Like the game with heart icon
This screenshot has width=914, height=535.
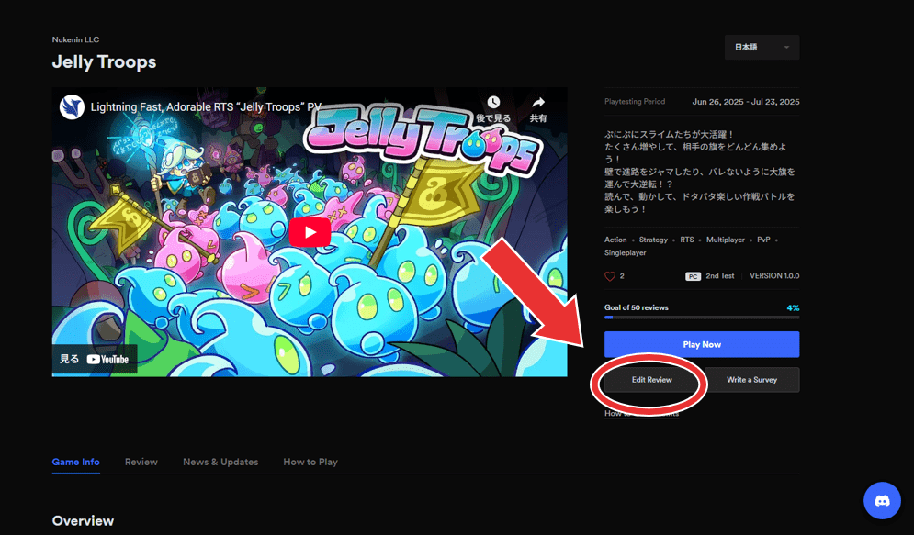[x=610, y=276]
